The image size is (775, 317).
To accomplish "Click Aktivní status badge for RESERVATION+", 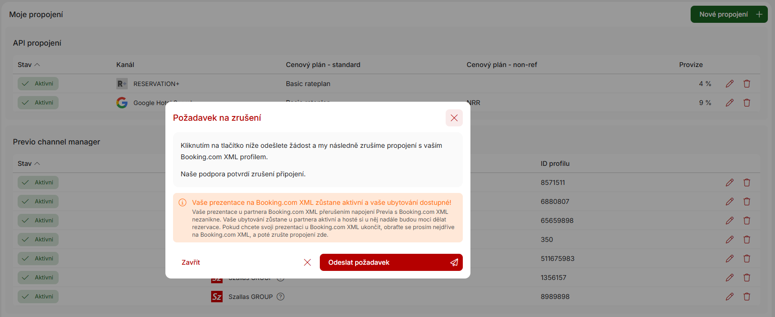I will point(38,84).
